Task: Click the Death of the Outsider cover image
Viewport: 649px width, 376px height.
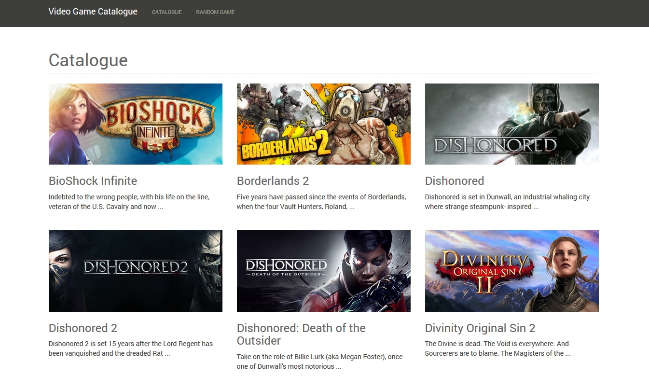Action: click(323, 270)
